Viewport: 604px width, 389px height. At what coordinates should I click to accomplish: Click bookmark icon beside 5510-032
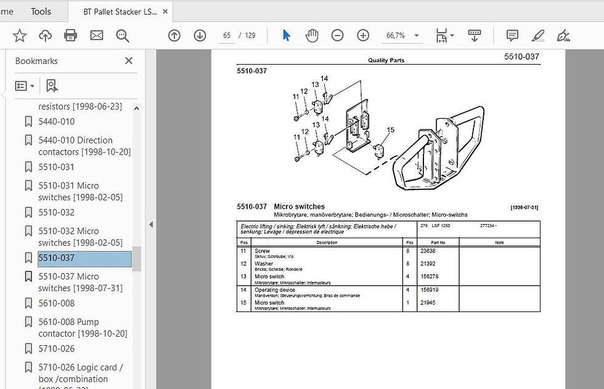point(28,212)
